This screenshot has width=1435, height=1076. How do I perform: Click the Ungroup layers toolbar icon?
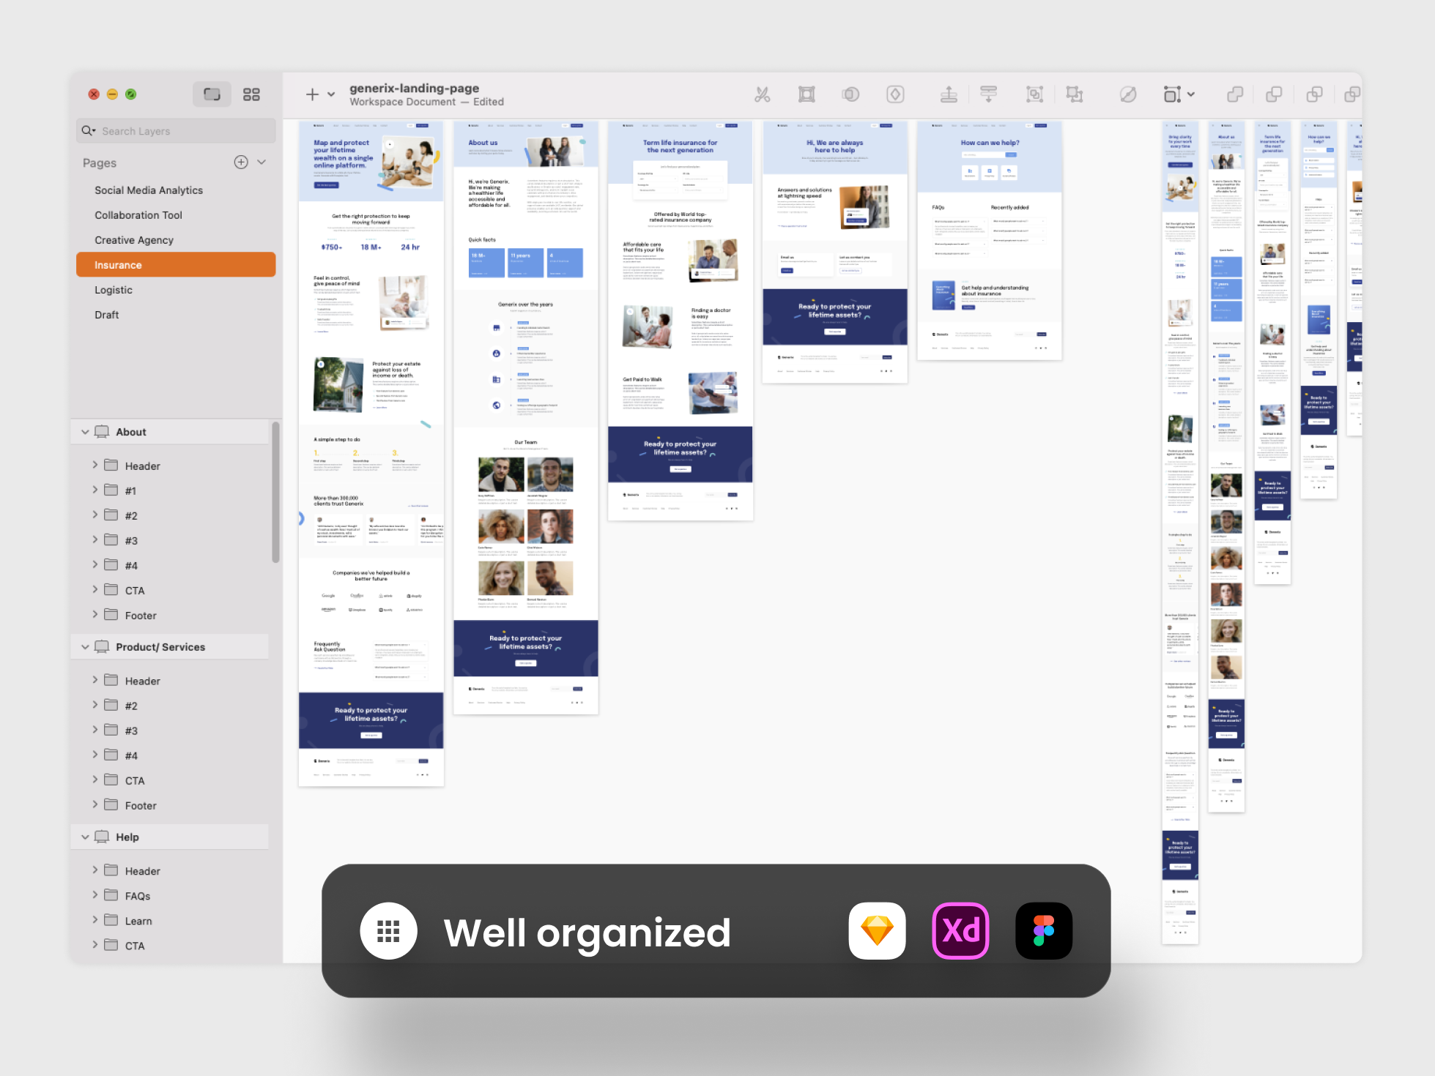(x=1075, y=94)
